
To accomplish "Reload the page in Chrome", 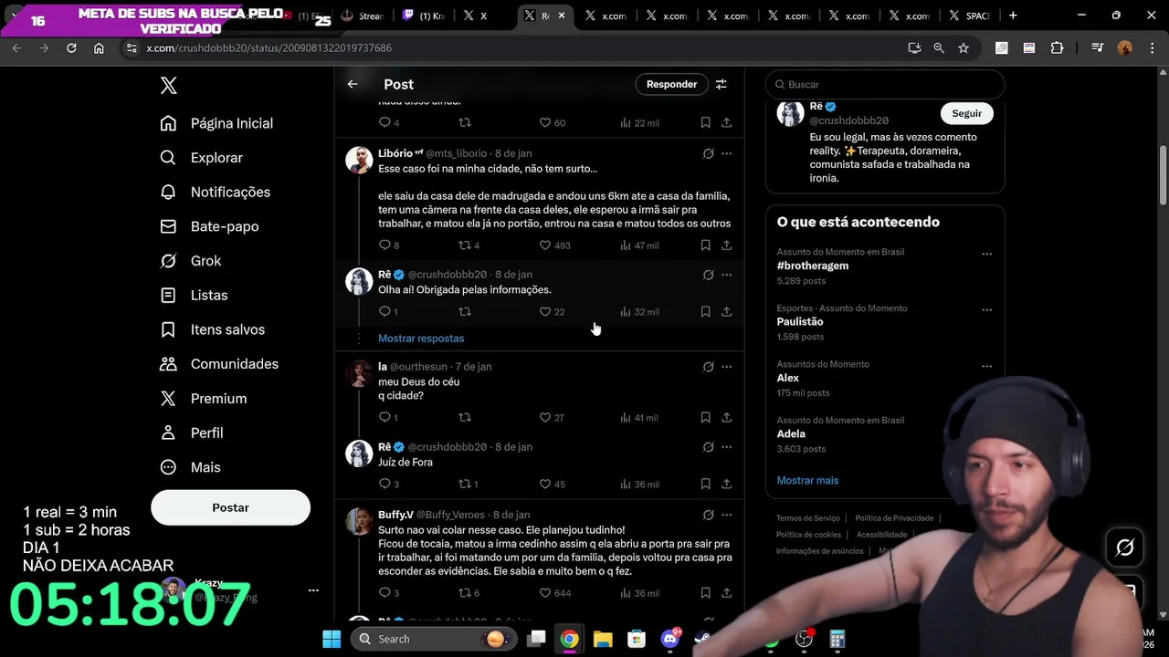I will [x=71, y=48].
